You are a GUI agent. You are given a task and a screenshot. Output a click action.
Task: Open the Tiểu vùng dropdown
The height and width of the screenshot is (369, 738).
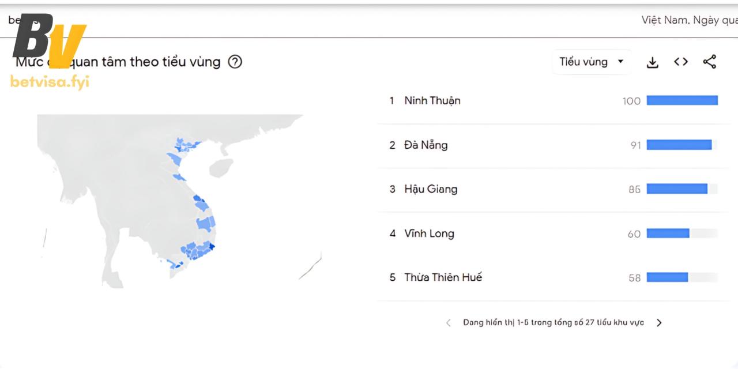coord(591,62)
